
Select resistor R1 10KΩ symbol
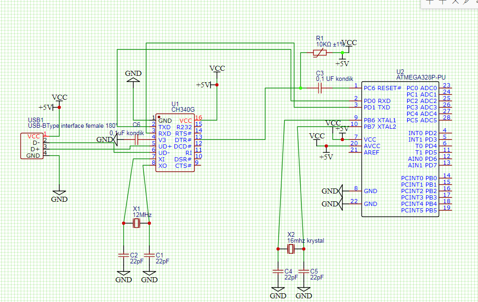320,53
